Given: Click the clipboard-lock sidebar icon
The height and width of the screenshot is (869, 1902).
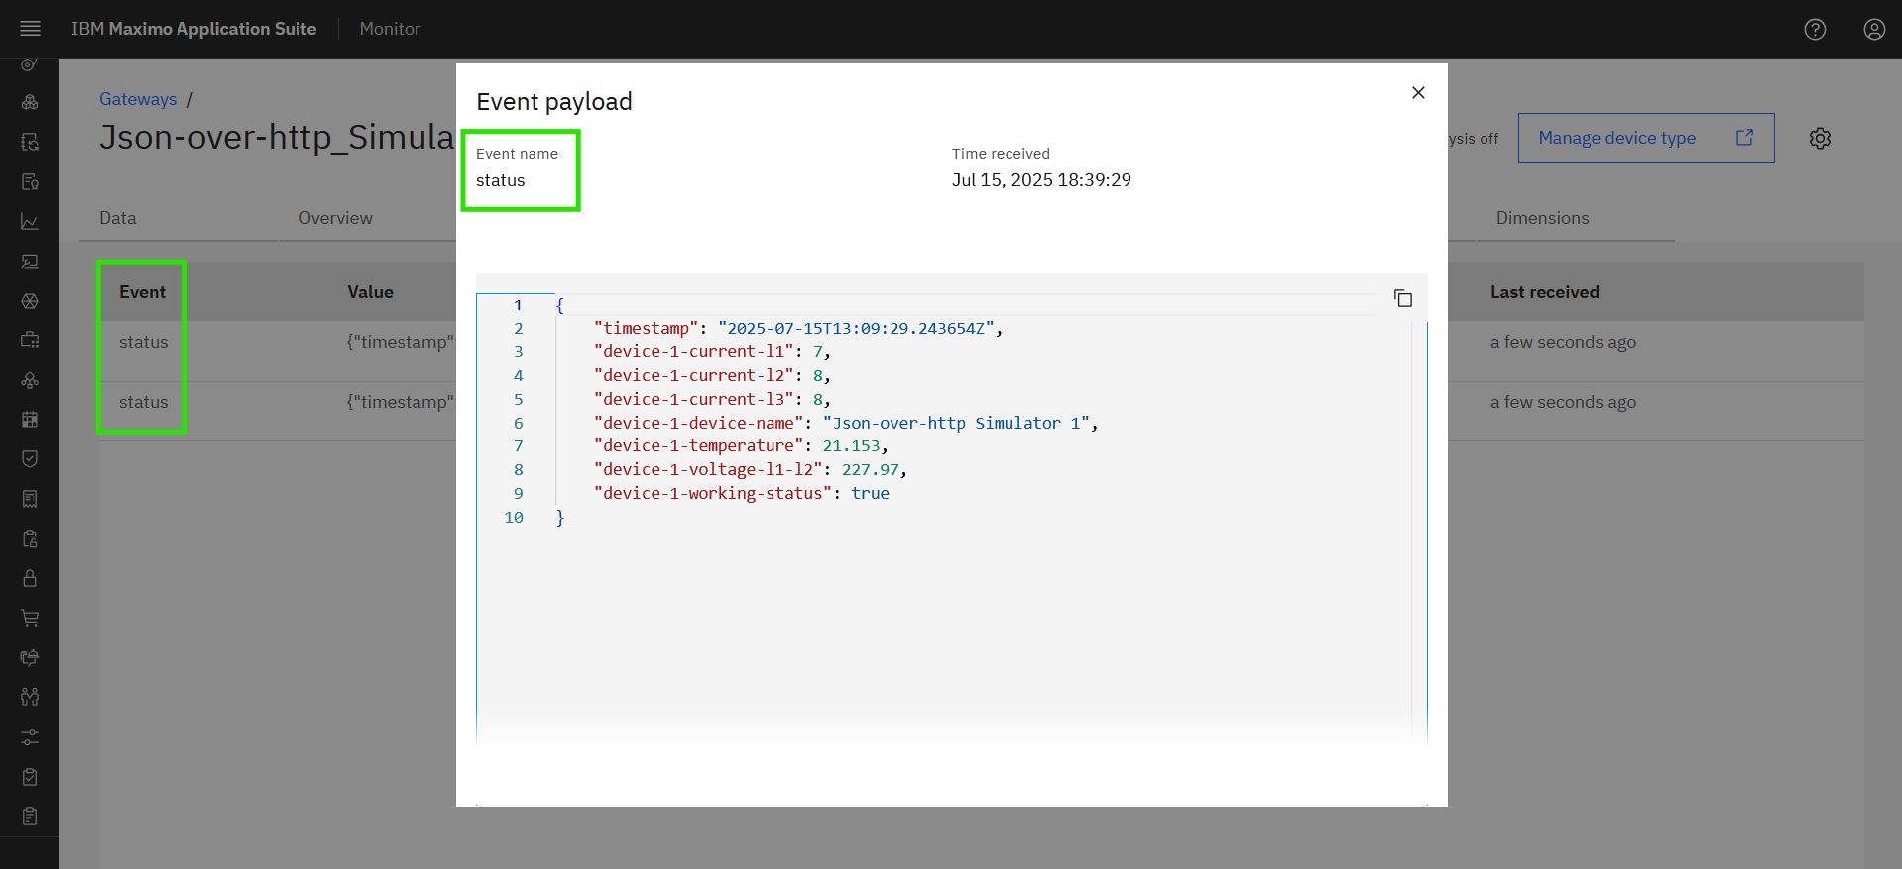Looking at the screenshot, I should click(30, 539).
